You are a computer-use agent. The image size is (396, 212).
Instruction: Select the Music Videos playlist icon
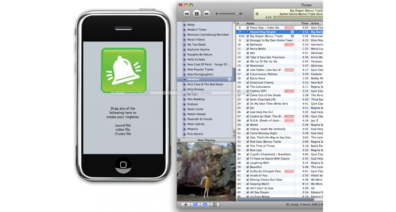coord(184,40)
